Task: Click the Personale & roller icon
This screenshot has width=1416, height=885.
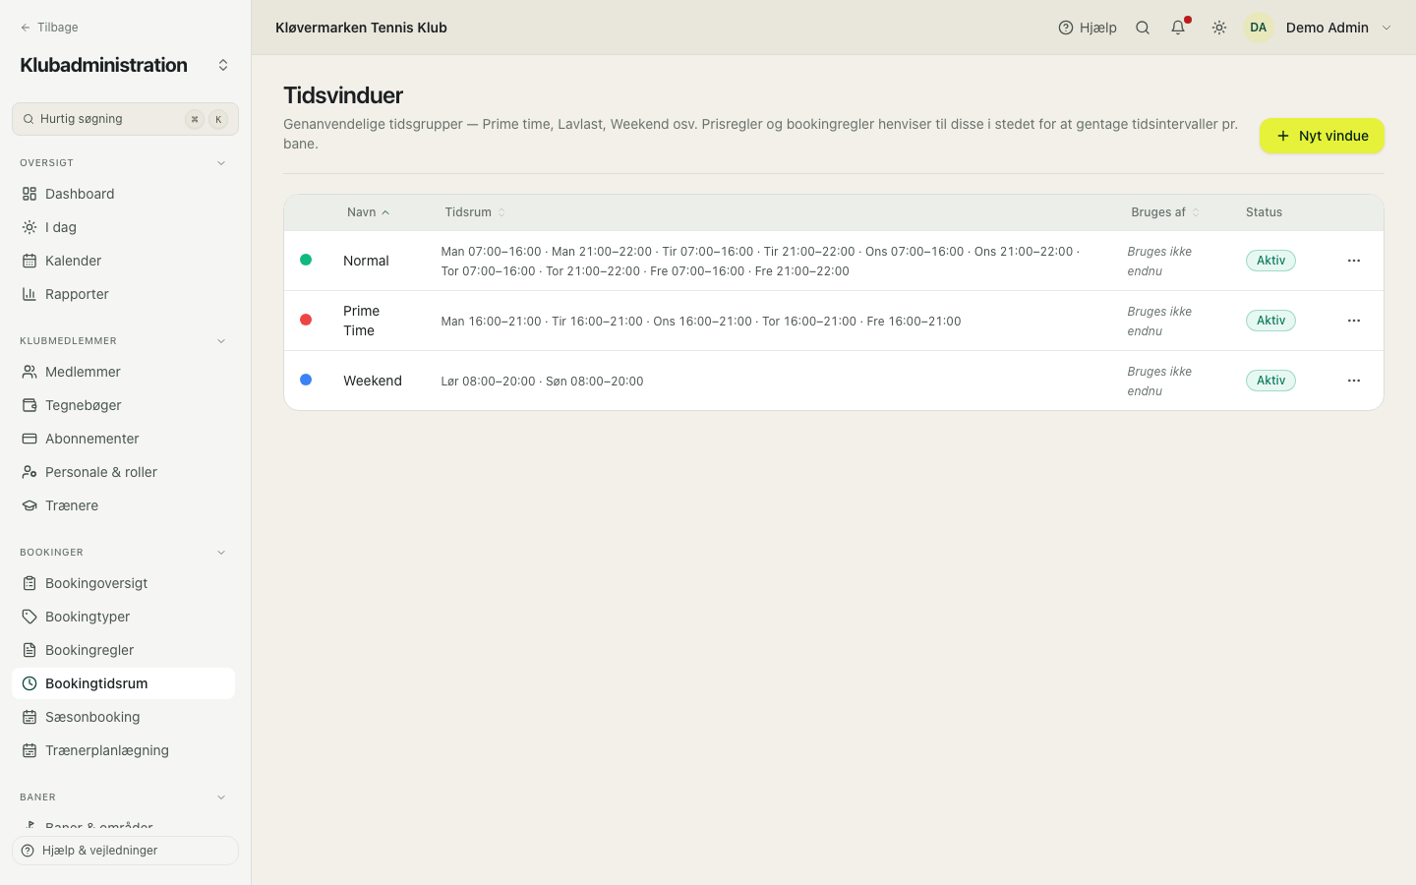Action: point(29,472)
